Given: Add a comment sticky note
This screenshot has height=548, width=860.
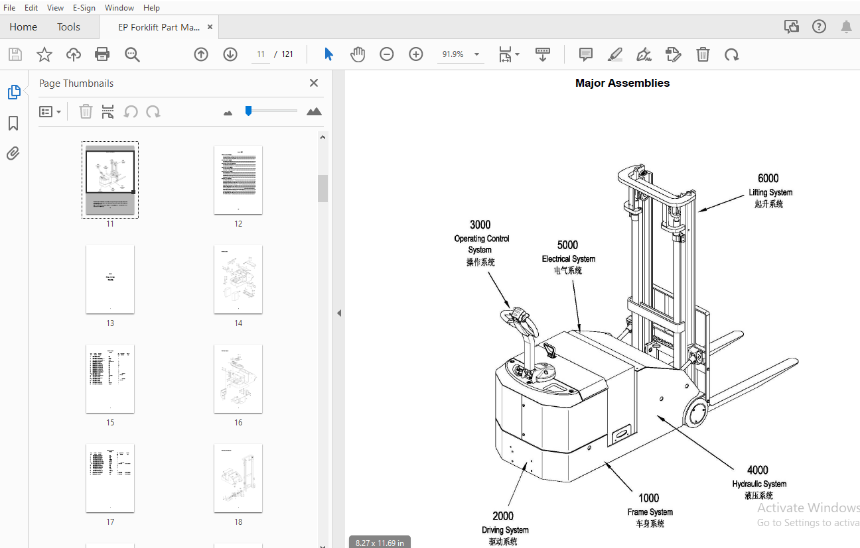Looking at the screenshot, I should click(x=586, y=54).
